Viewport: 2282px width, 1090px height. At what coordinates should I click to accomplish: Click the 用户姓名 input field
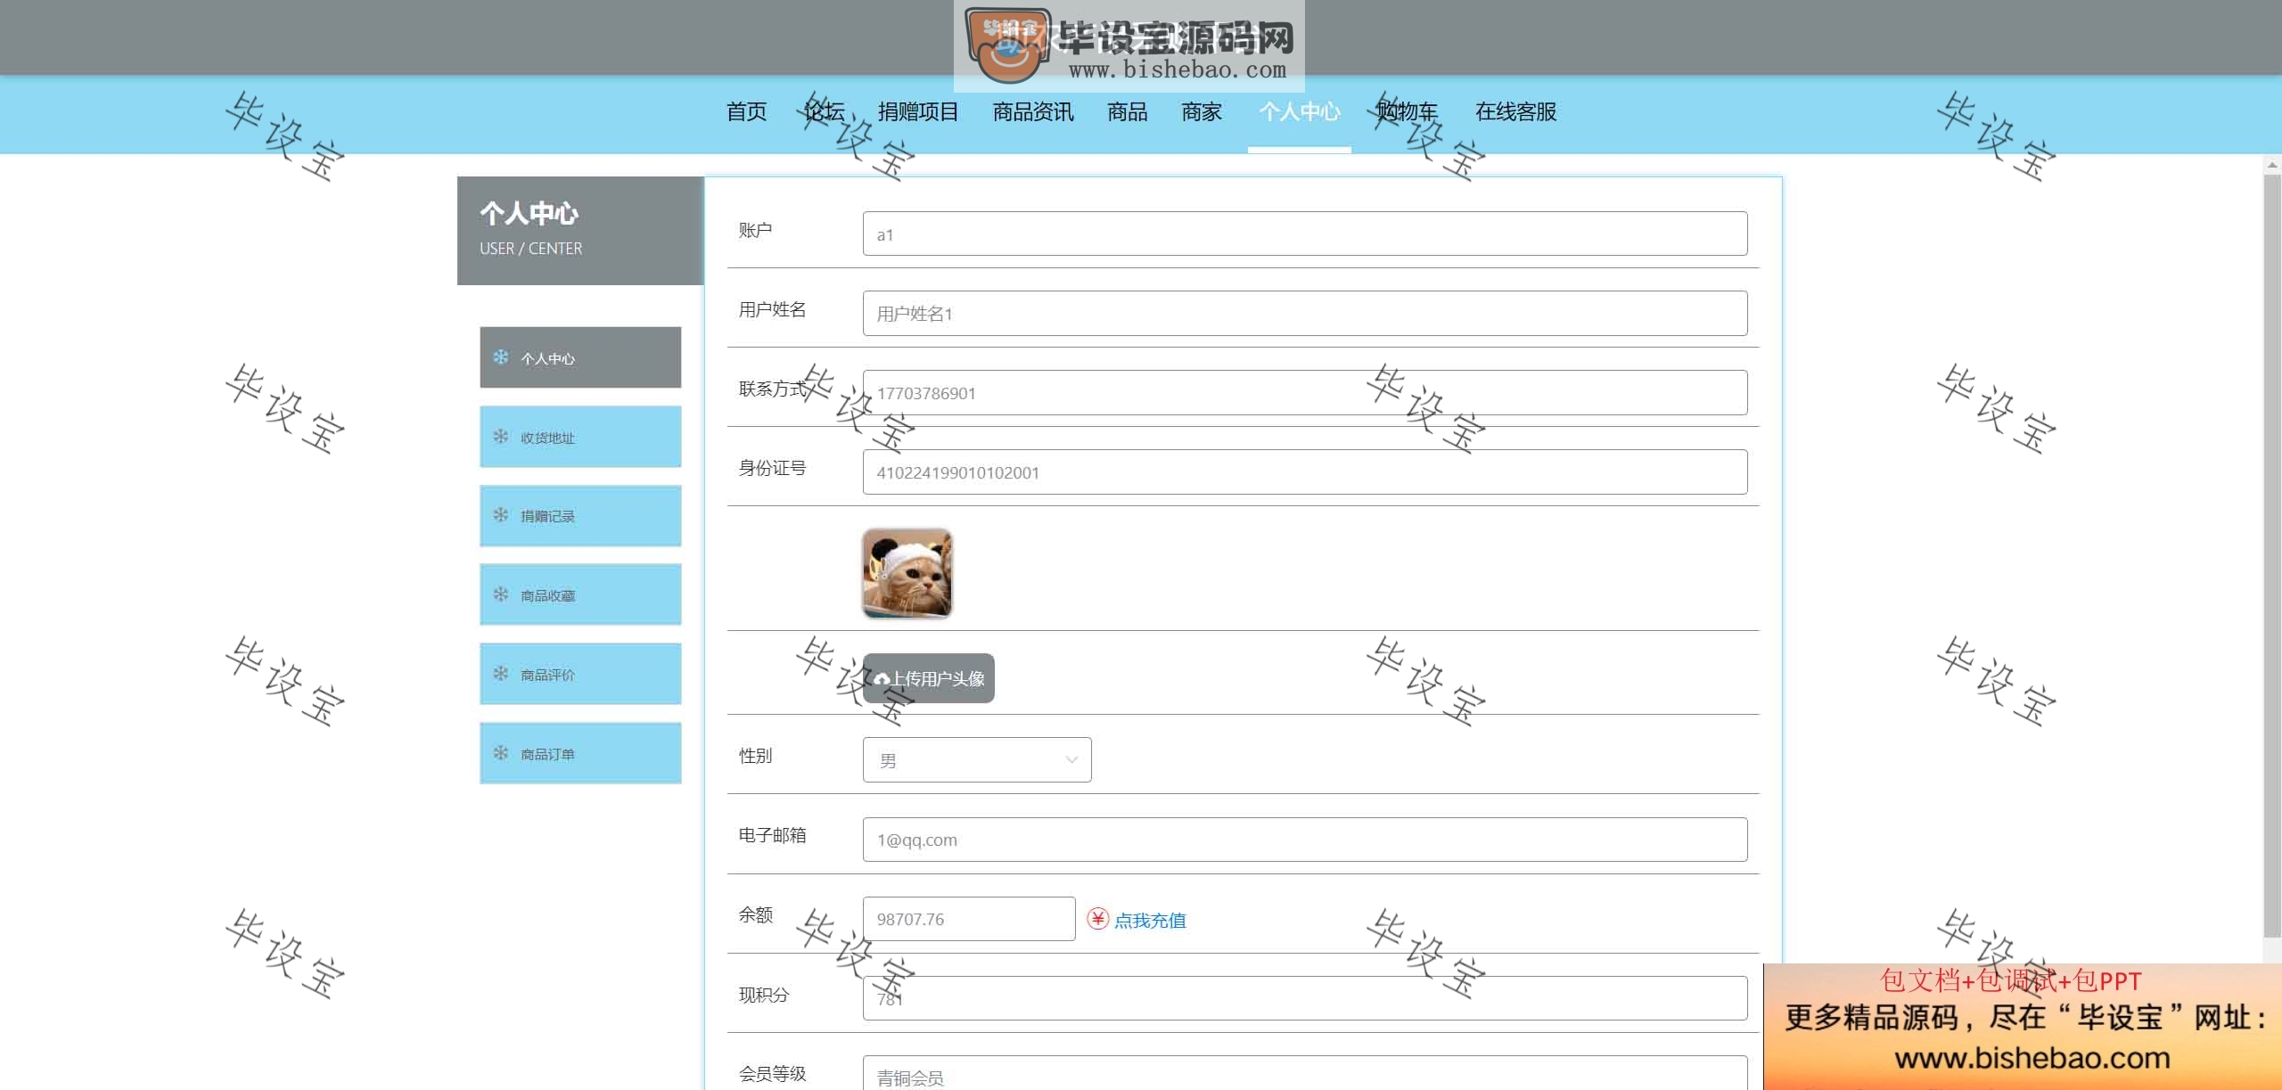1305,313
